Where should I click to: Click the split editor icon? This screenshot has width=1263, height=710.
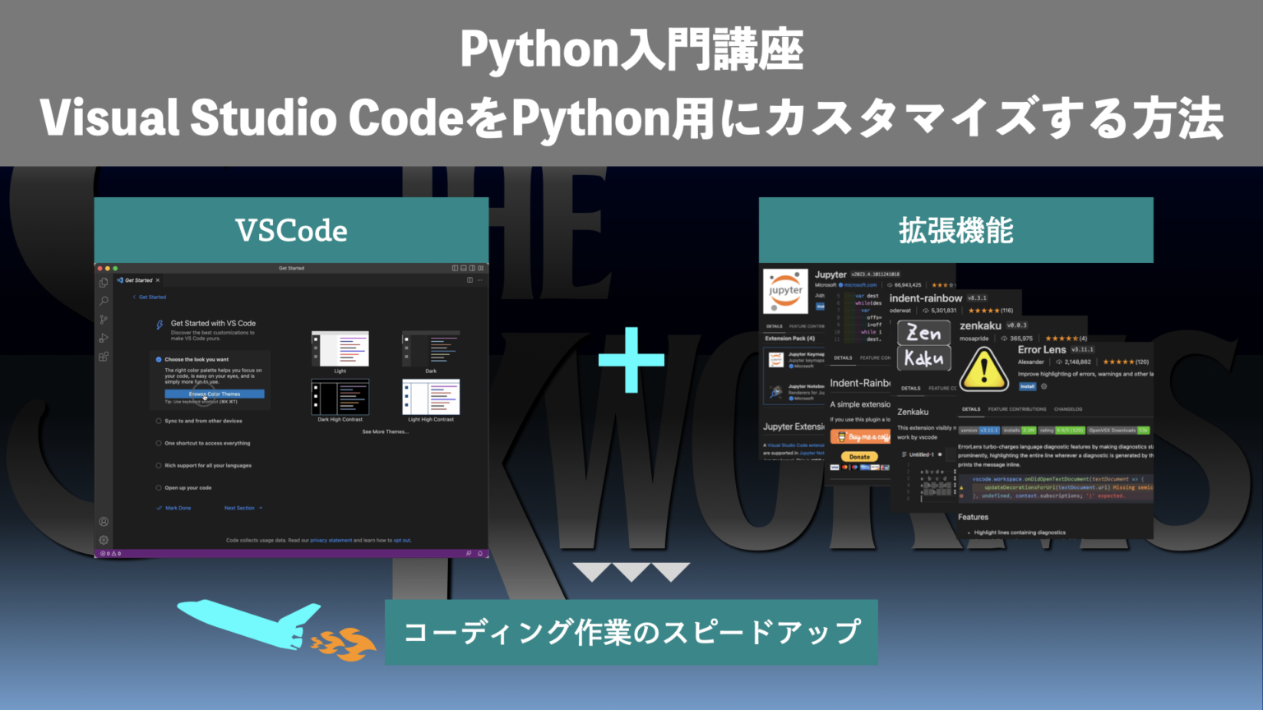point(470,280)
